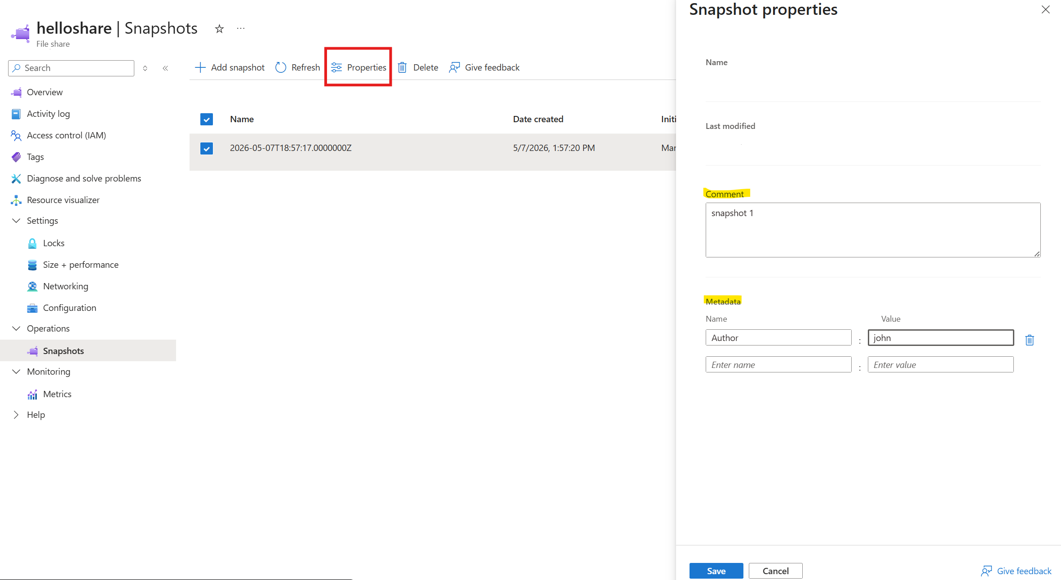This screenshot has height=580, width=1061.
Task: Open the Metrics page
Action: pyautogui.click(x=57, y=394)
